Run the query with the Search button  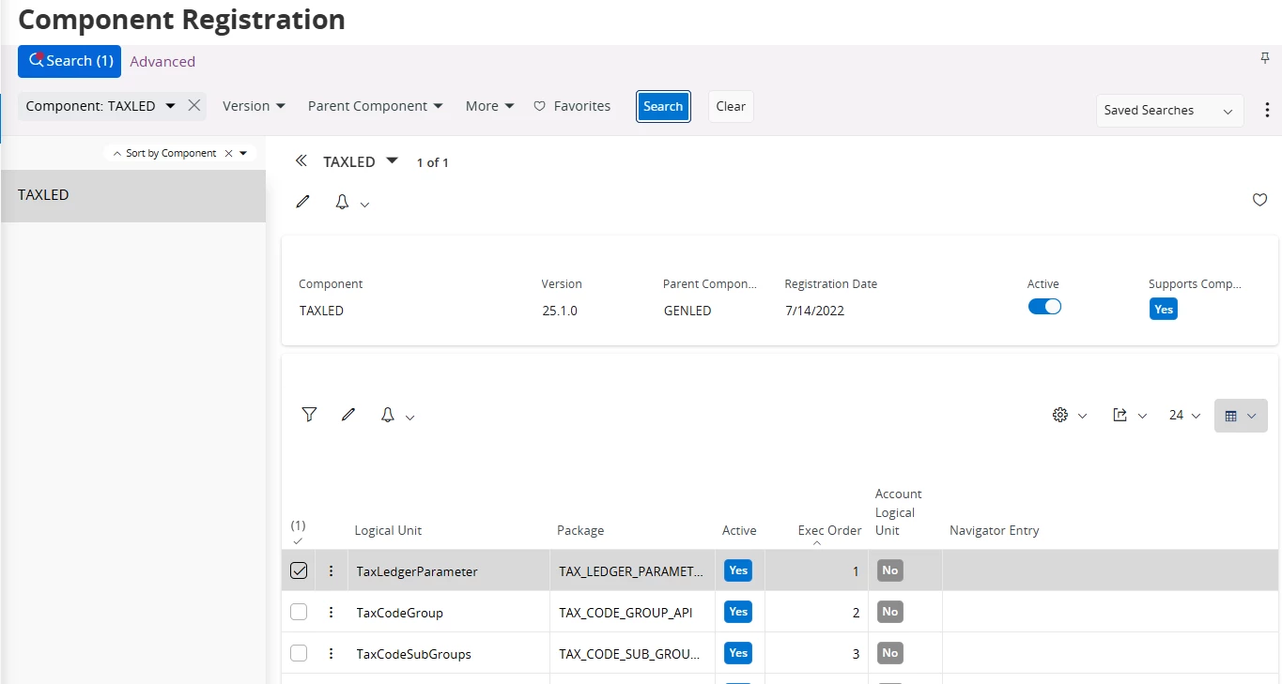tap(663, 106)
